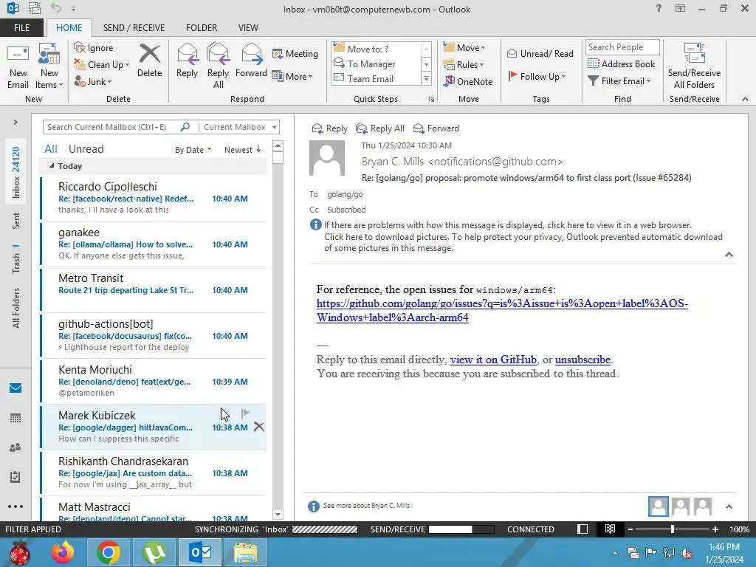
Task: Open the email from Riccardo Cipolleschi
Action: 154,198
